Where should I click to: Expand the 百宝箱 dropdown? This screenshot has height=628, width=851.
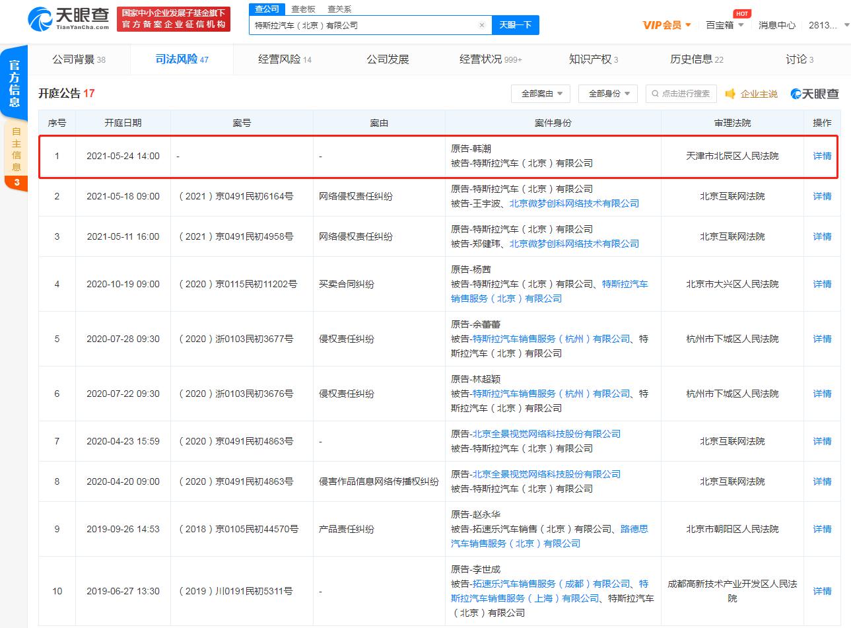point(725,25)
